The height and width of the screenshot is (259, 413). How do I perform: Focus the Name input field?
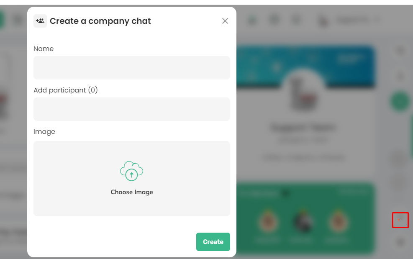(x=132, y=68)
